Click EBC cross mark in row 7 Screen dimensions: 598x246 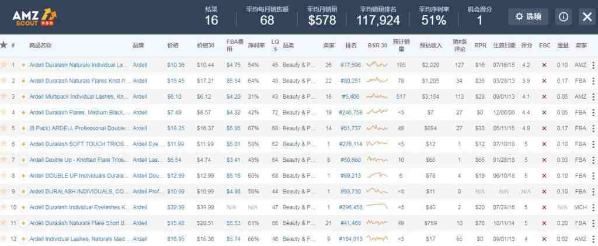tap(544, 160)
